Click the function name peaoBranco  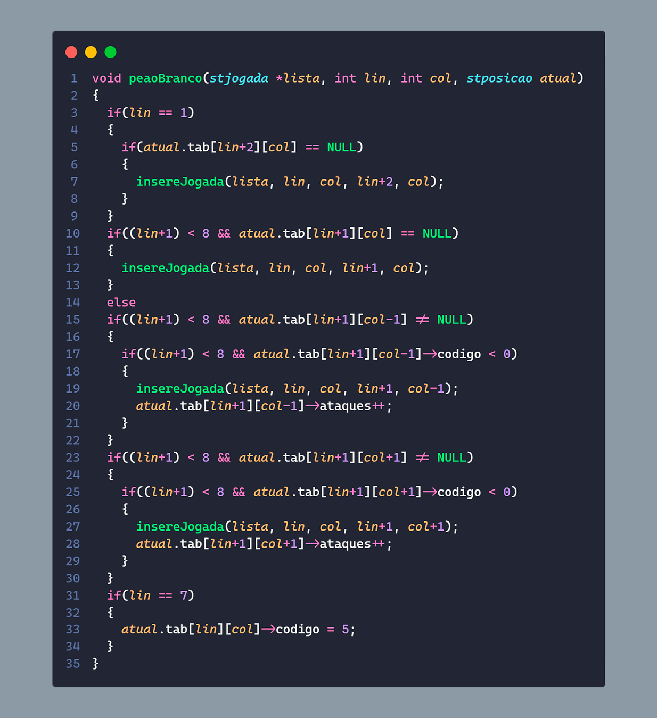pos(165,78)
